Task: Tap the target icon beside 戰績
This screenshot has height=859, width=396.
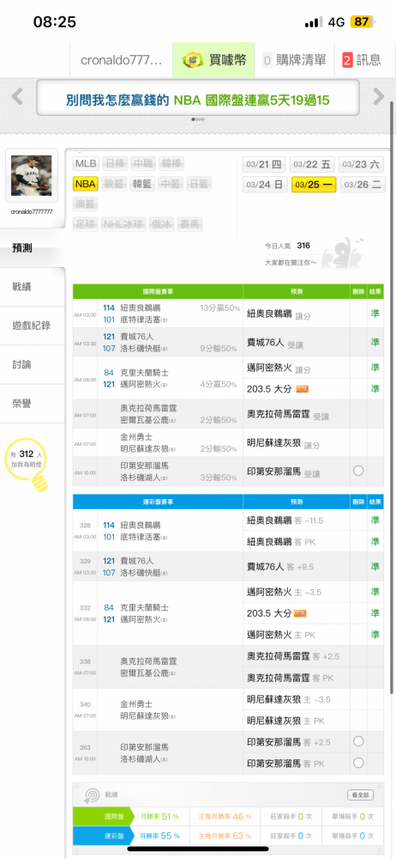Action: (90, 795)
